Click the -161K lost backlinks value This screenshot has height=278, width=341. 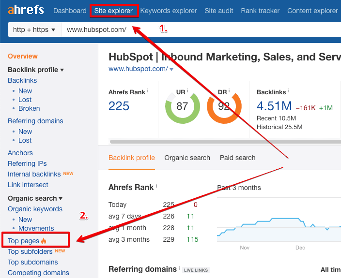(x=306, y=108)
